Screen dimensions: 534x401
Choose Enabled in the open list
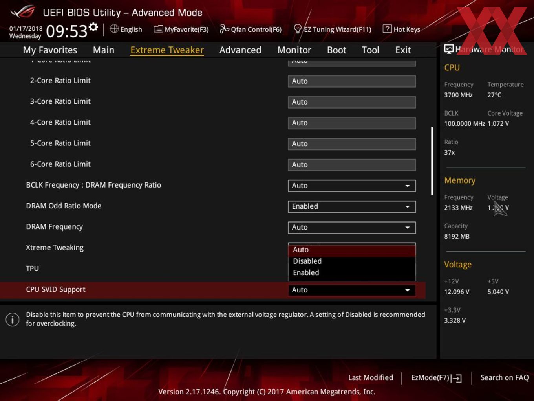[352, 273]
